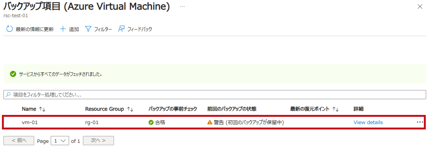Select the vm-01 name cell
The width and height of the screenshot is (430, 149).
coord(30,123)
